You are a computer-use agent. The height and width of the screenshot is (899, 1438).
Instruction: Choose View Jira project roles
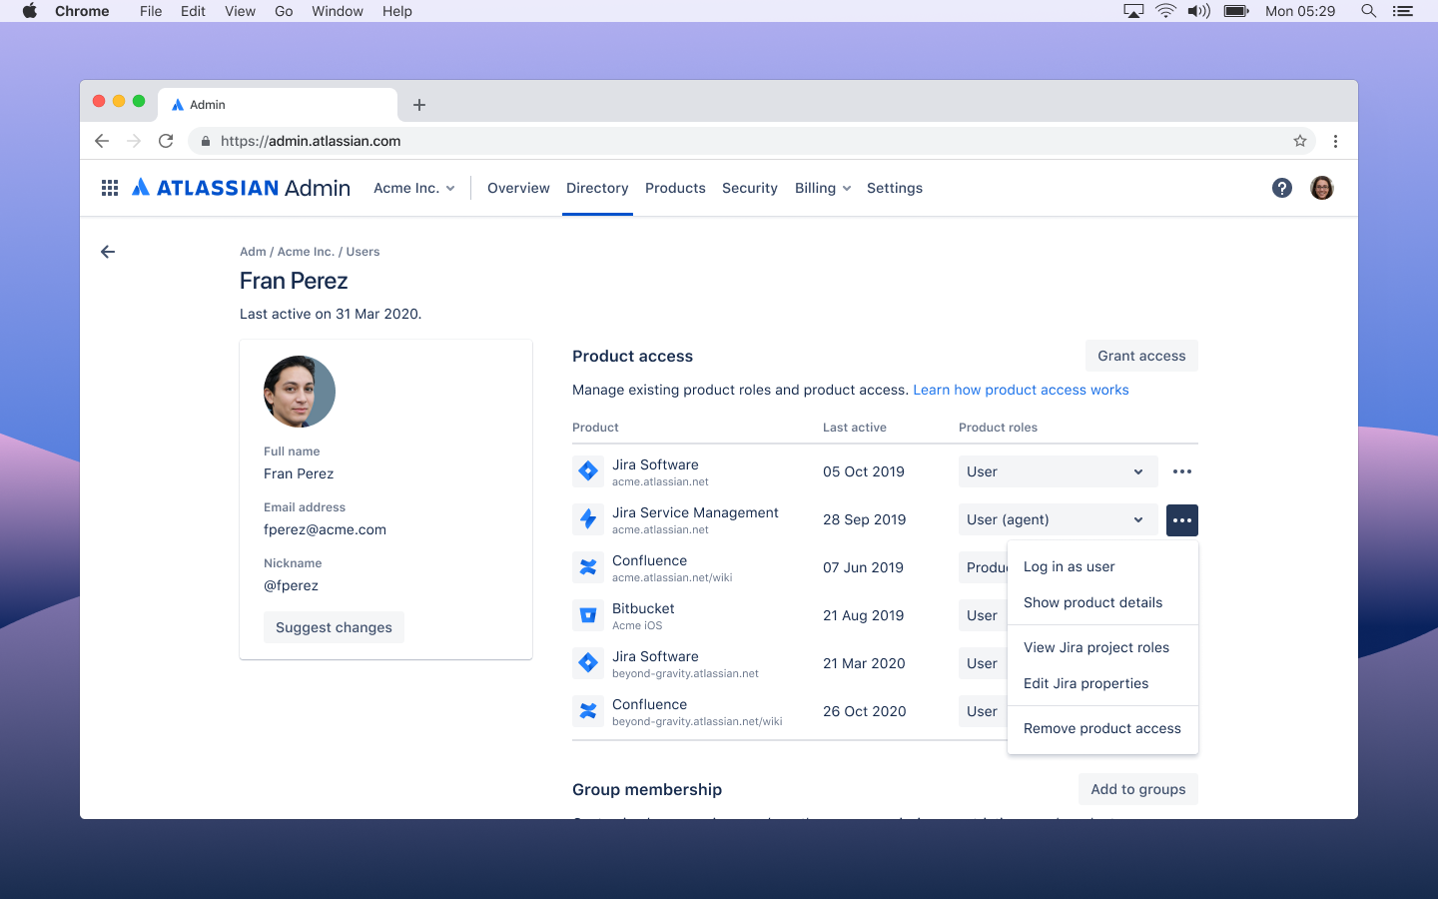pyautogui.click(x=1102, y=647)
